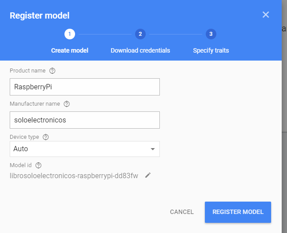Click the help icon beside Product name

(53, 71)
